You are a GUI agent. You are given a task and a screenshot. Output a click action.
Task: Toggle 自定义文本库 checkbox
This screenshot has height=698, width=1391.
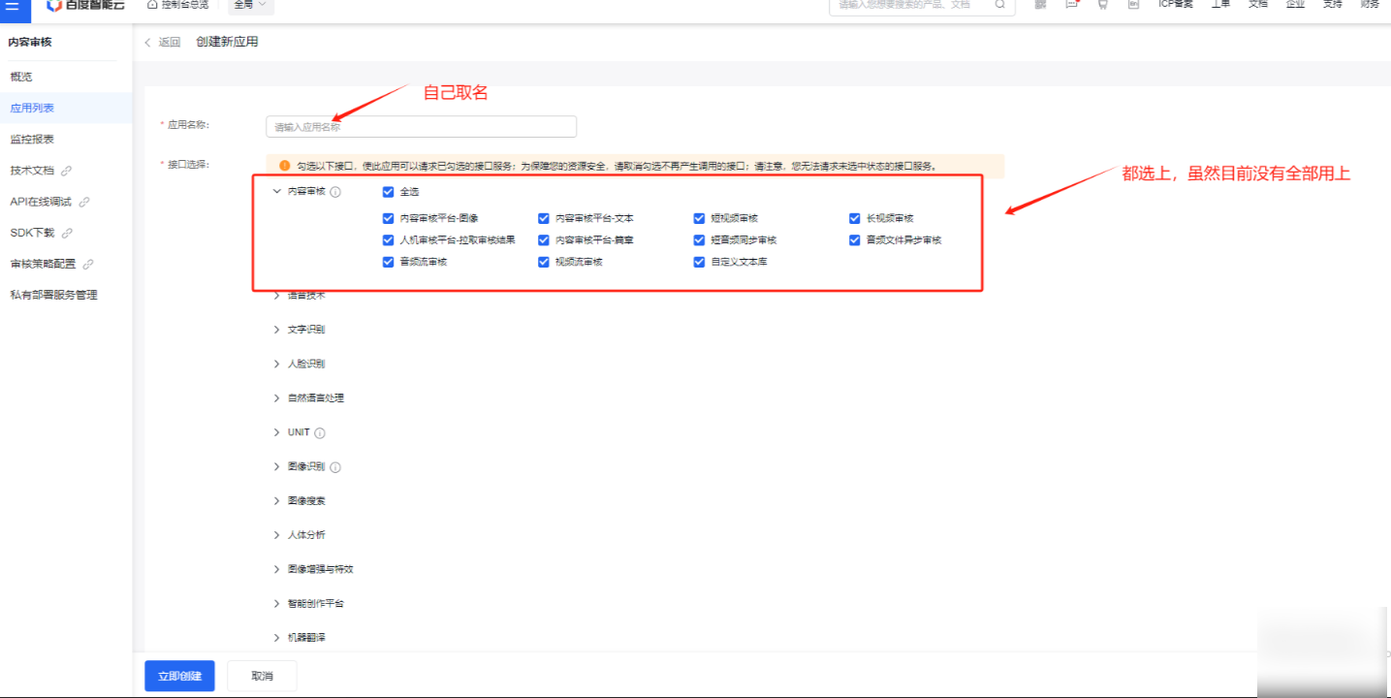point(700,262)
